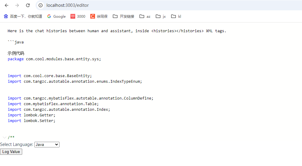Screen dimensions: 302x166
Task: Click the import BaseEntity line
Action: (50, 76)
